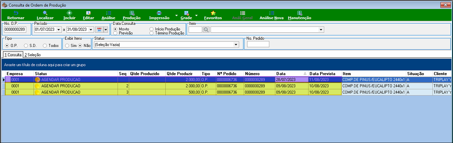Open Favoritos star button
Image resolution: width=453 pixels, height=143 pixels.
tap(213, 15)
